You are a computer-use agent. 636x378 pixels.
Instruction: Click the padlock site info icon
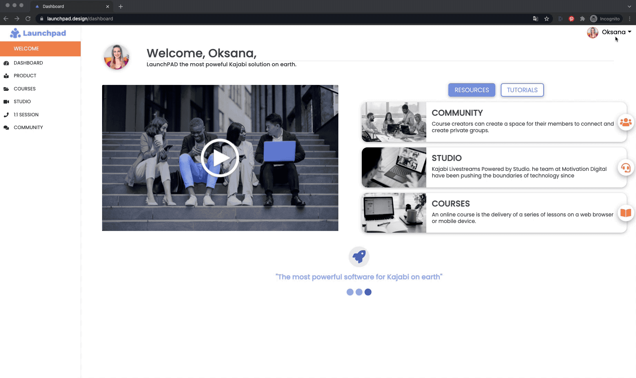click(x=41, y=19)
